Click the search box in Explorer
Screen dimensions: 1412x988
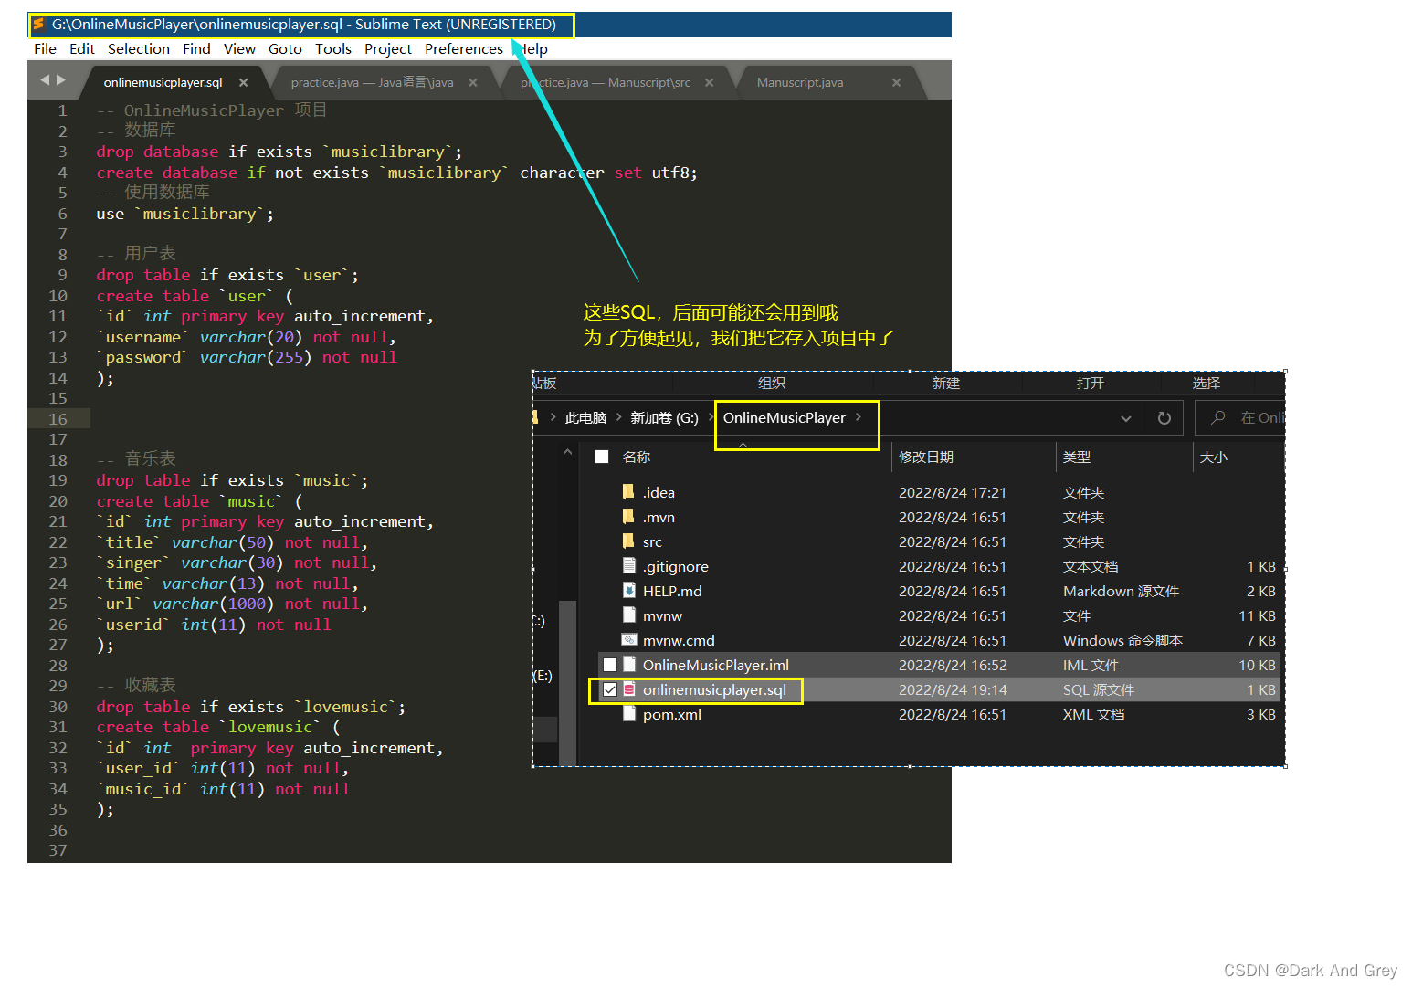click(x=1239, y=418)
